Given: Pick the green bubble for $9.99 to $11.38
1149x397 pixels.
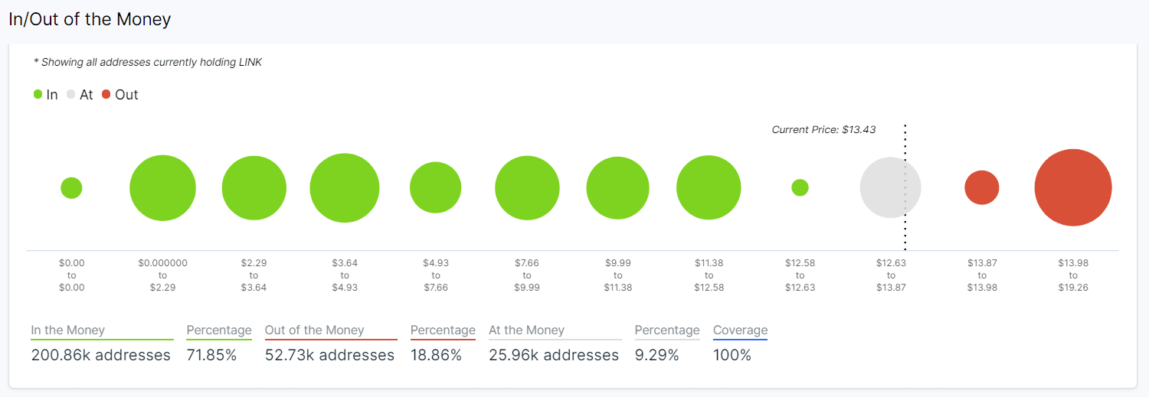Looking at the screenshot, I should tap(618, 187).
